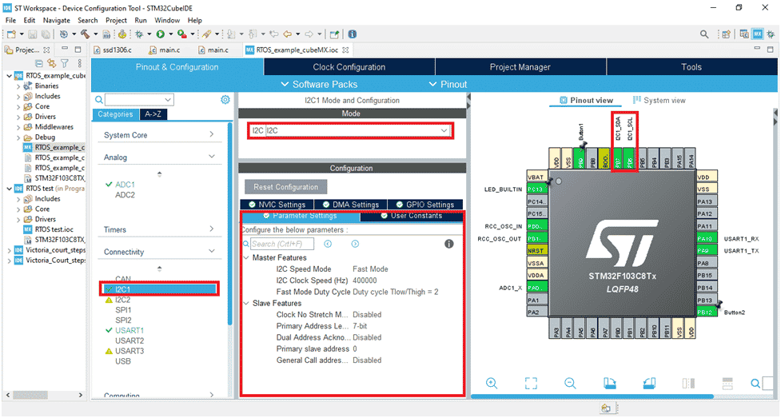The image size is (781, 418).
Task: Expand the Pinout dropdown menu
Action: [448, 84]
